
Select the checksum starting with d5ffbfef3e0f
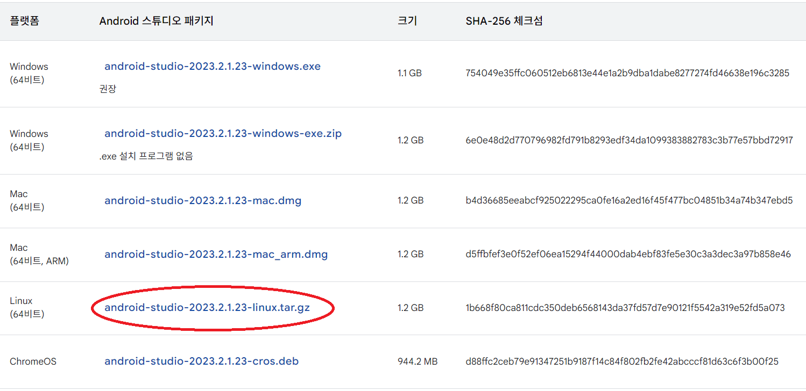(628, 254)
